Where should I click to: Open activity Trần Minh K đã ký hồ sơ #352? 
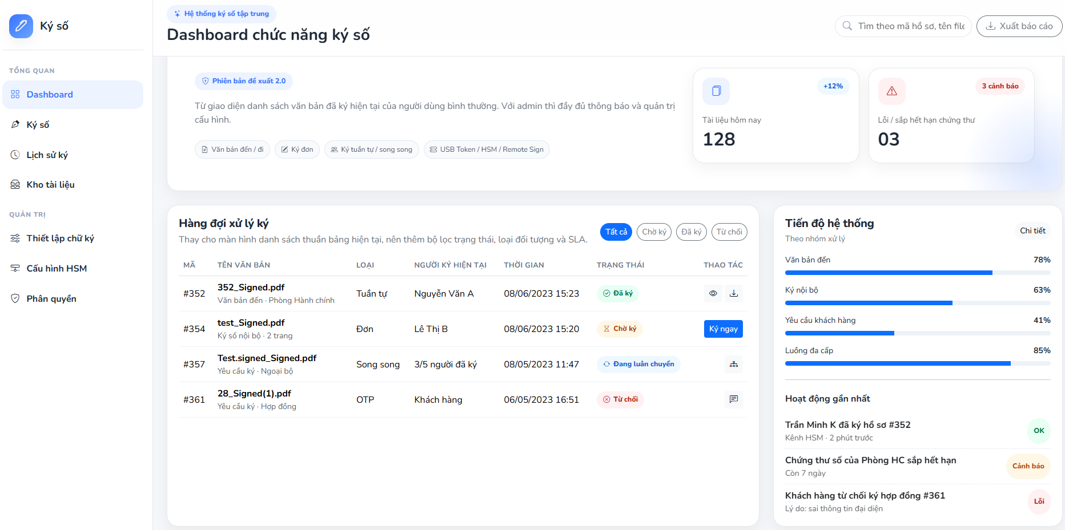tap(847, 425)
